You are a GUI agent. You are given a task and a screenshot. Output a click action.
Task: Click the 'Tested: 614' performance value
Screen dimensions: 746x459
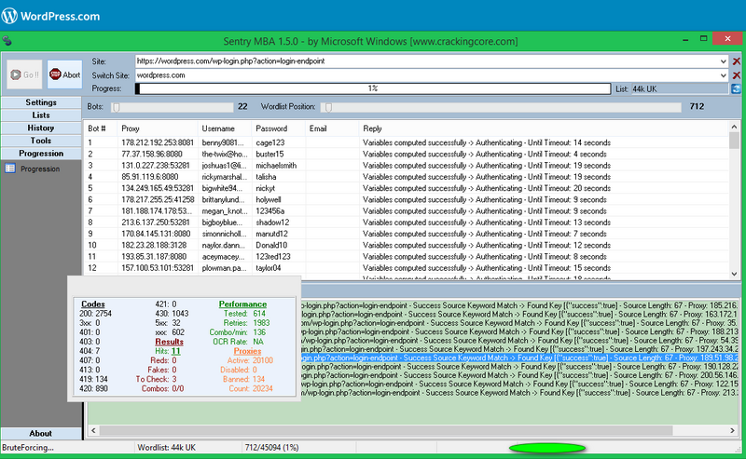pos(244,314)
